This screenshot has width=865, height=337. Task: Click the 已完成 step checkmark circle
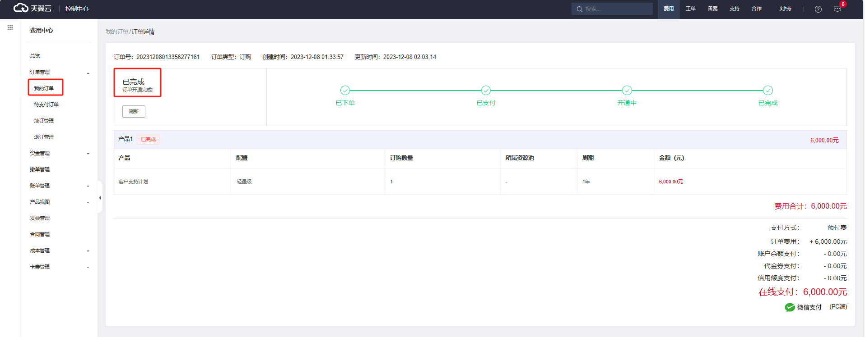click(768, 91)
